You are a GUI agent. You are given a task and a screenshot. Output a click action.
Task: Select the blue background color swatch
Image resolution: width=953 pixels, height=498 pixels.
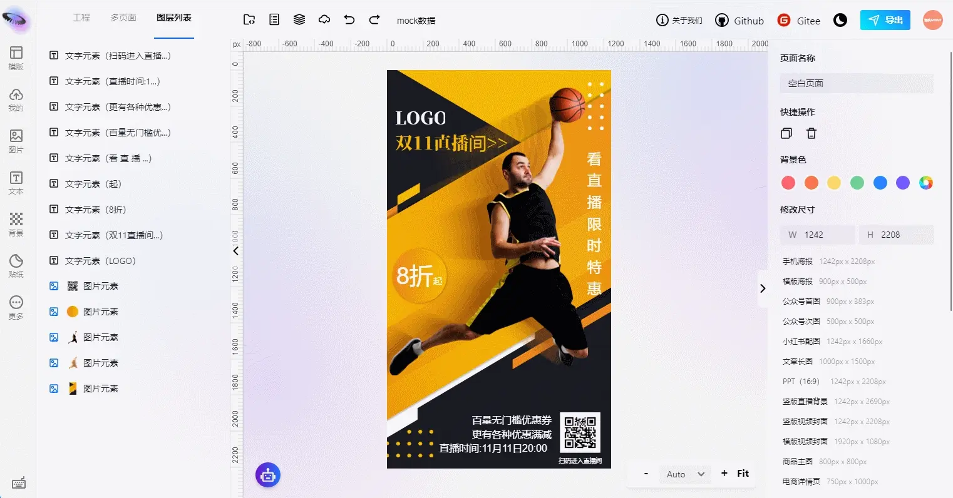click(x=880, y=183)
